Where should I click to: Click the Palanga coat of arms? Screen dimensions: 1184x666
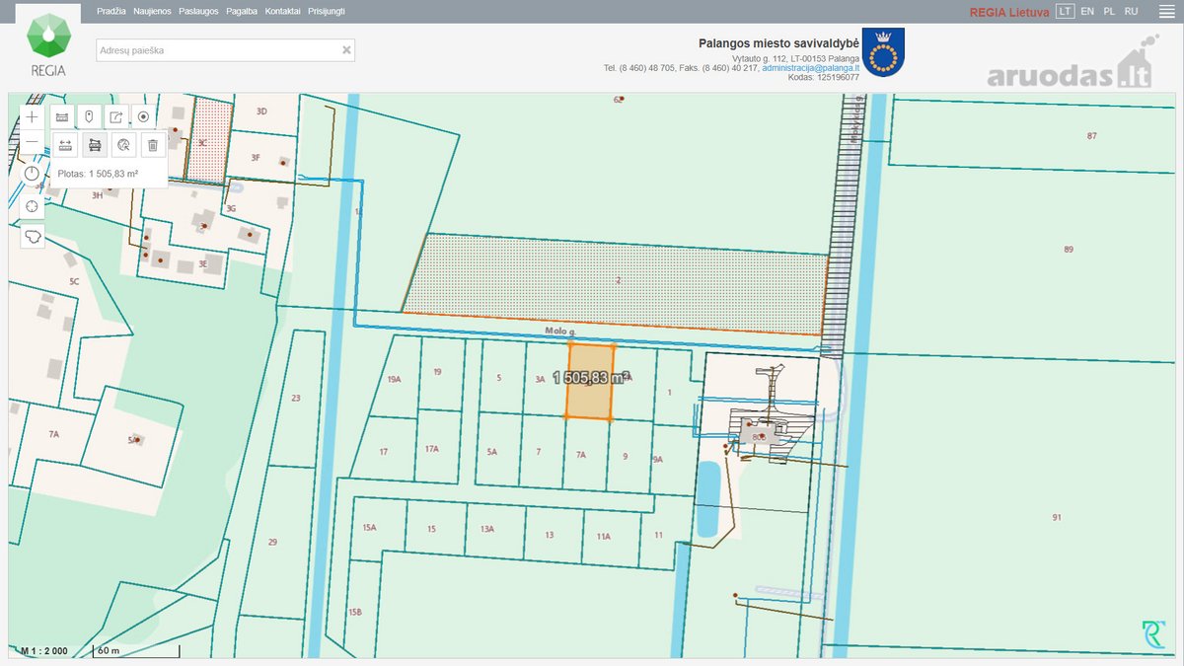tap(883, 51)
